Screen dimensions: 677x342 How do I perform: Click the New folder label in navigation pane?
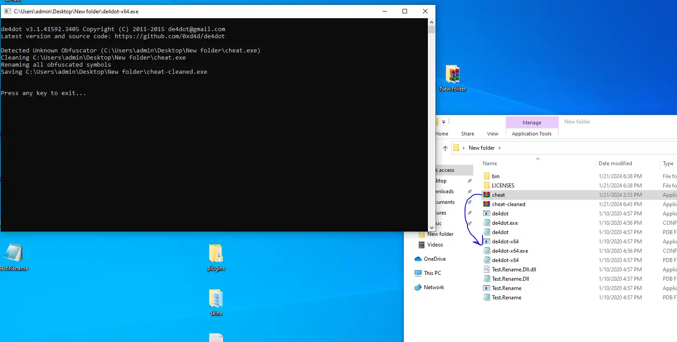point(440,234)
